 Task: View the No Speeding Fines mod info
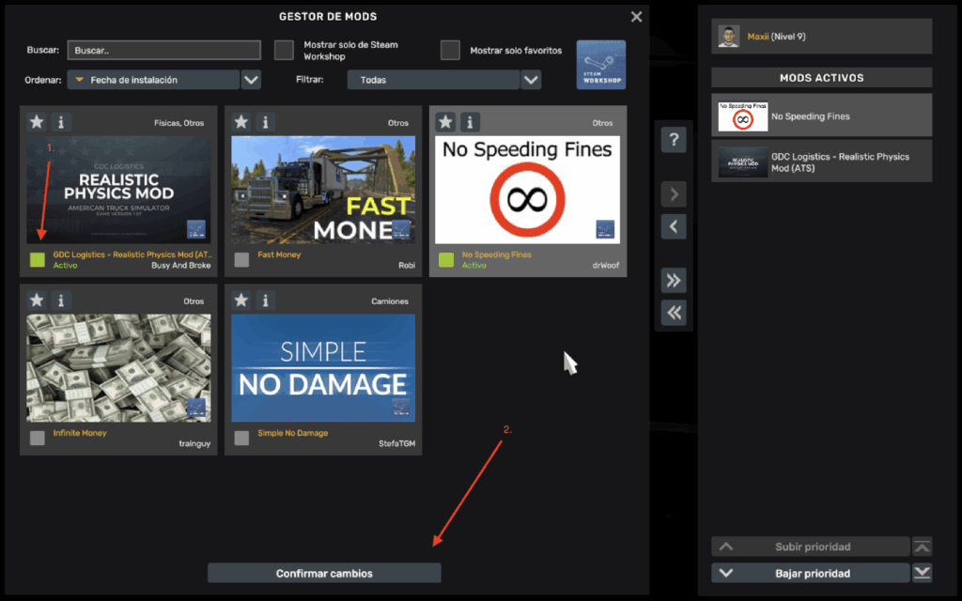[x=468, y=121]
